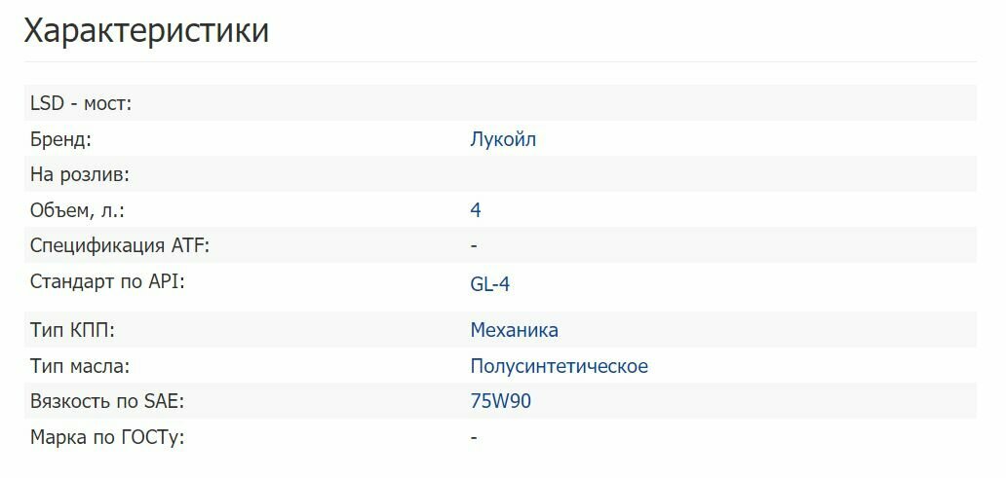Select the Полусинтетическое oil type link

(x=559, y=366)
